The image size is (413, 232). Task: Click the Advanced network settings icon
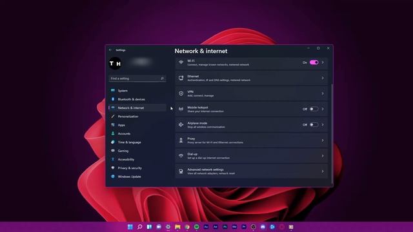[181, 171]
